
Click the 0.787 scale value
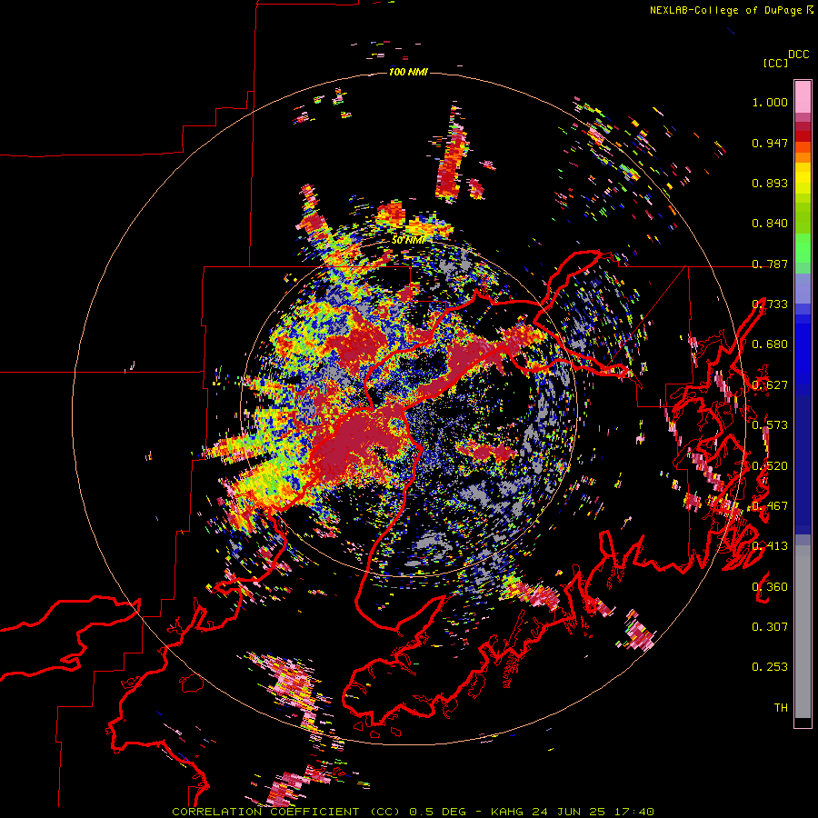click(x=770, y=264)
